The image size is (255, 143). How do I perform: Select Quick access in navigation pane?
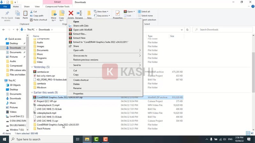click(15, 39)
